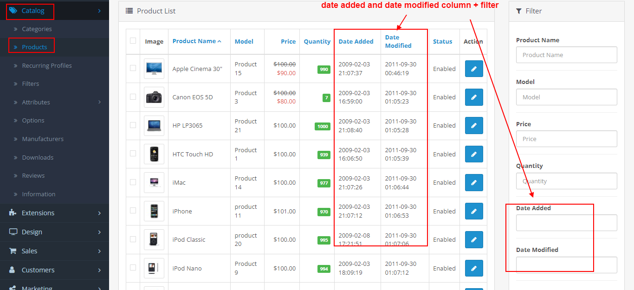Click the Design monitor icon
The width and height of the screenshot is (634, 290).
point(13,232)
